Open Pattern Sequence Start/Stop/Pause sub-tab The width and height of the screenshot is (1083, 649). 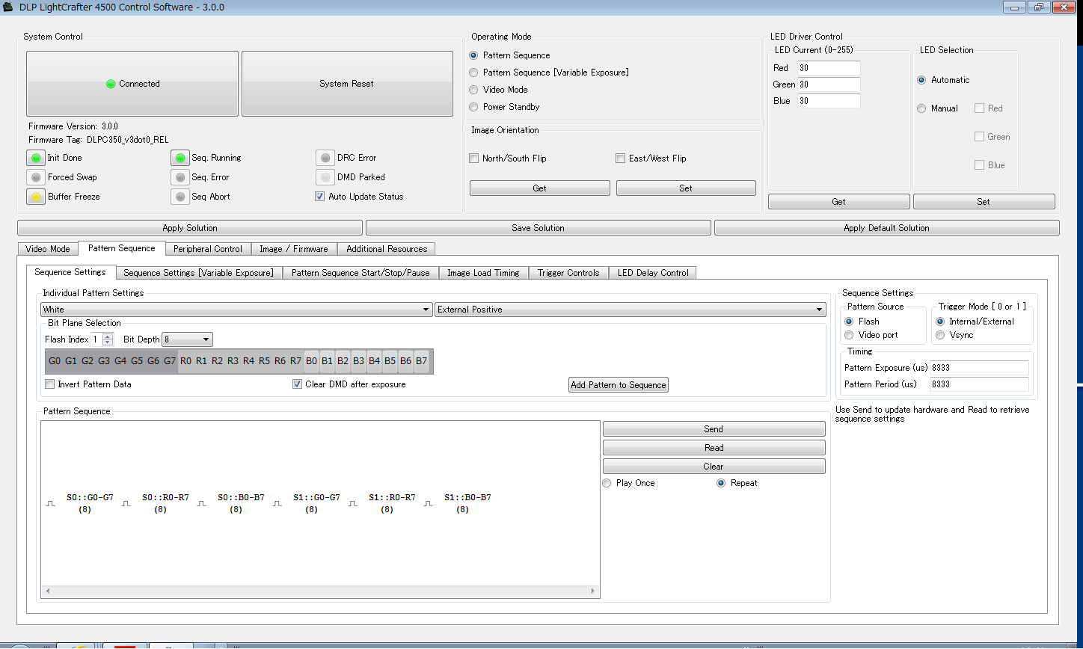click(361, 273)
